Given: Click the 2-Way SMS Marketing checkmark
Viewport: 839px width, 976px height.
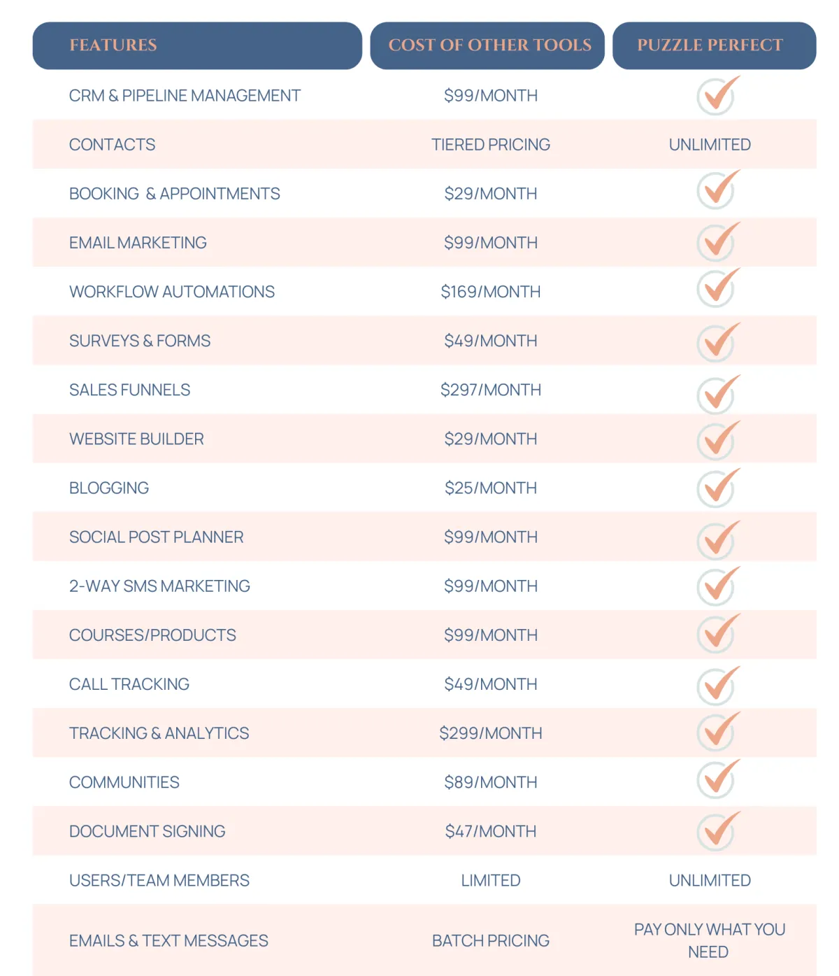Looking at the screenshot, I should 718,586.
